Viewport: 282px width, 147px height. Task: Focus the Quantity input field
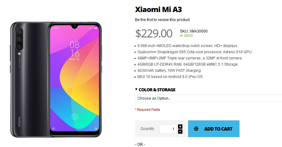[168, 129]
